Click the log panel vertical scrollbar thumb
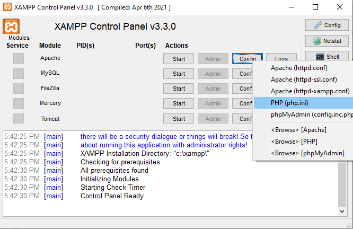353x229 pixels. pyautogui.click(x=342, y=184)
